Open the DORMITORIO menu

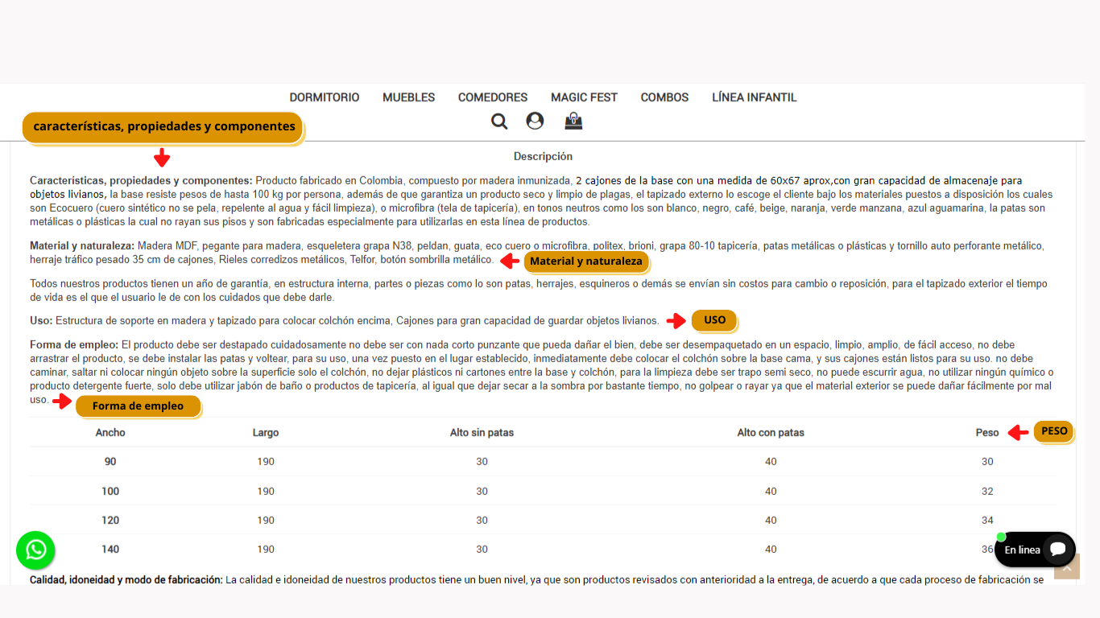(x=325, y=97)
